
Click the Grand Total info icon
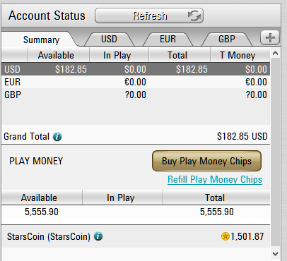[57, 137]
